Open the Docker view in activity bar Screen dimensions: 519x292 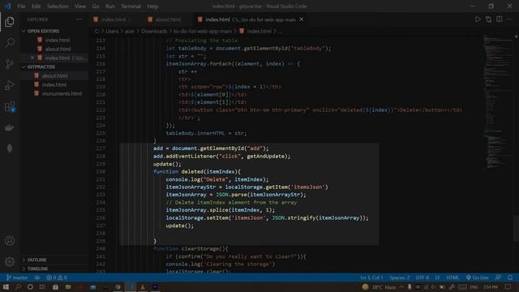(x=10, y=127)
